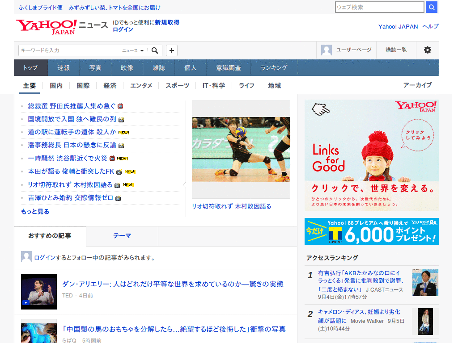Screen dimensions: 458x343
Task: Click camera icon beside 吉澤ひとみ婚約 headline
Action: point(118,198)
